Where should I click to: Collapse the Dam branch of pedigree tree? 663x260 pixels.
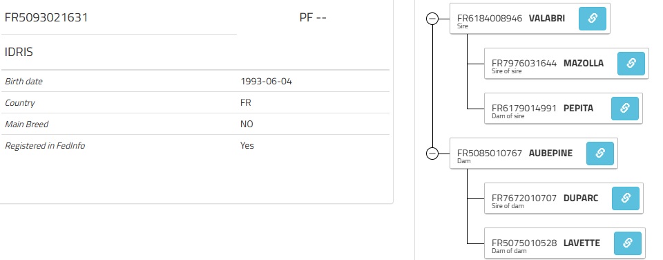click(432, 154)
